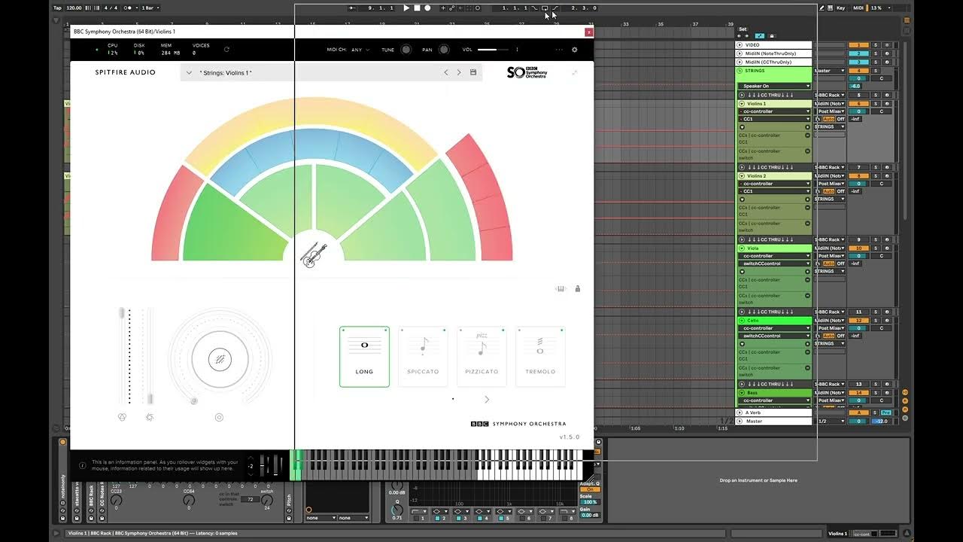Click the Stop button in the transport bar
Screen dimensions: 963x542
tap(417, 8)
